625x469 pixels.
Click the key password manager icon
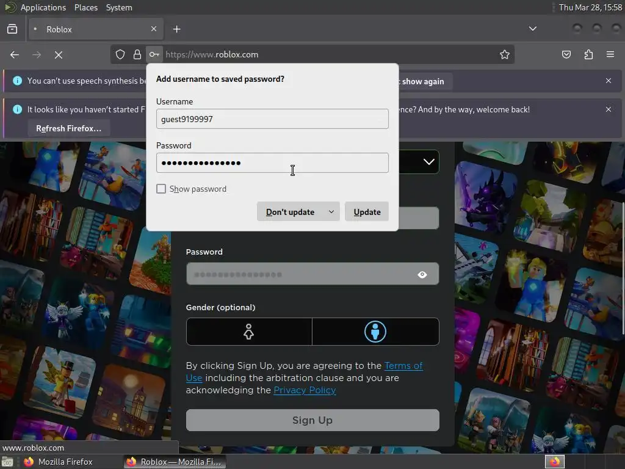154,54
